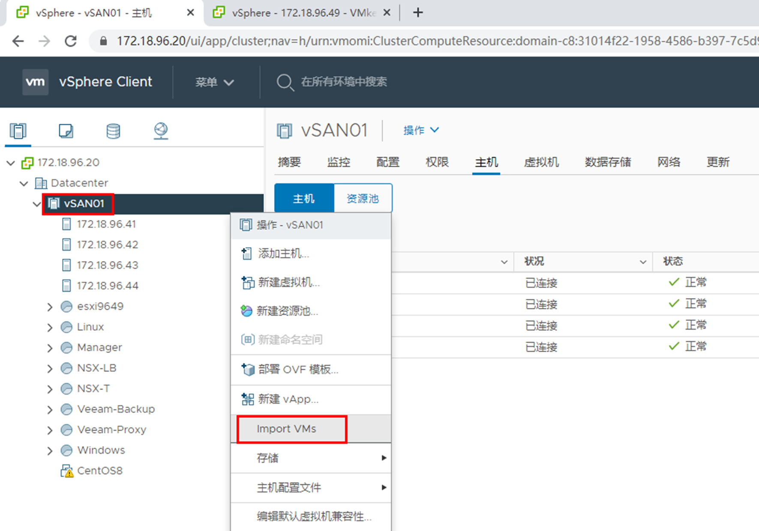Click the browser address bar URL
759x531 pixels.
(437, 41)
